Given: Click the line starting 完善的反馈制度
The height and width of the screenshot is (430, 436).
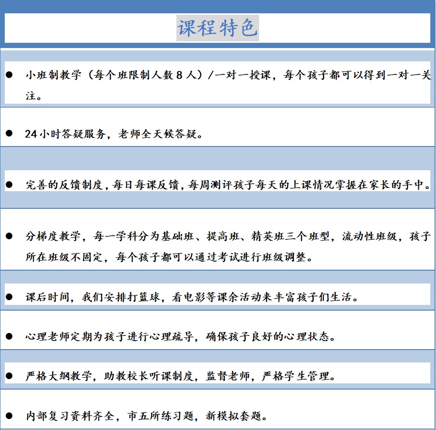Looking at the screenshot, I should [228, 185].
